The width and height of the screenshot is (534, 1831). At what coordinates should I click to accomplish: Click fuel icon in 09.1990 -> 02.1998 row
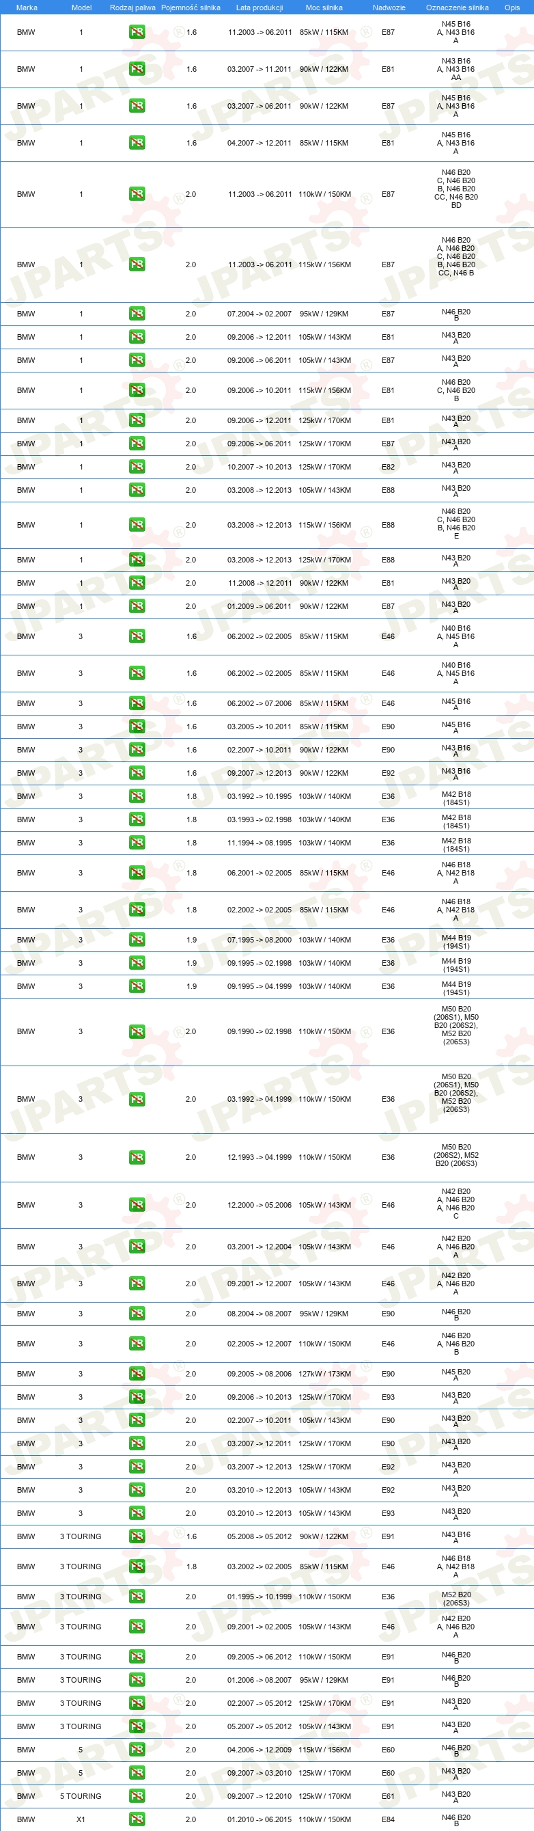click(x=137, y=1031)
